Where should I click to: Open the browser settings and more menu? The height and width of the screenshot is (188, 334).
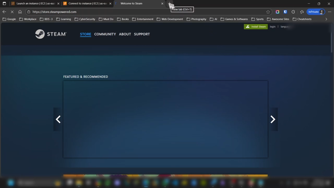330,12
